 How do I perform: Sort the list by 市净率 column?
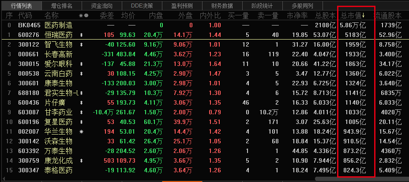[x=296, y=15]
